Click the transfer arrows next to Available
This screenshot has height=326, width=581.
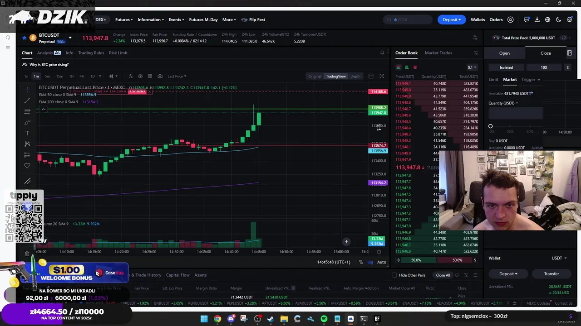(531, 93)
